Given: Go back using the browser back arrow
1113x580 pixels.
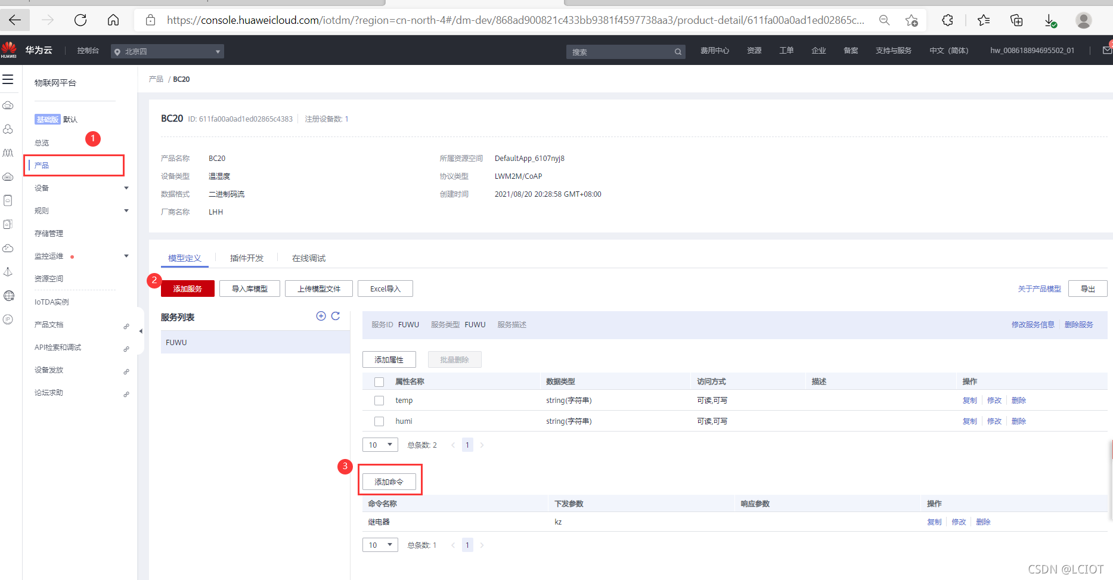Looking at the screenshot, I should click(x=15, y=20).
